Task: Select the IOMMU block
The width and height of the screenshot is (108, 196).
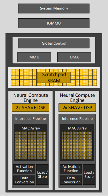Action: [54, 23]
